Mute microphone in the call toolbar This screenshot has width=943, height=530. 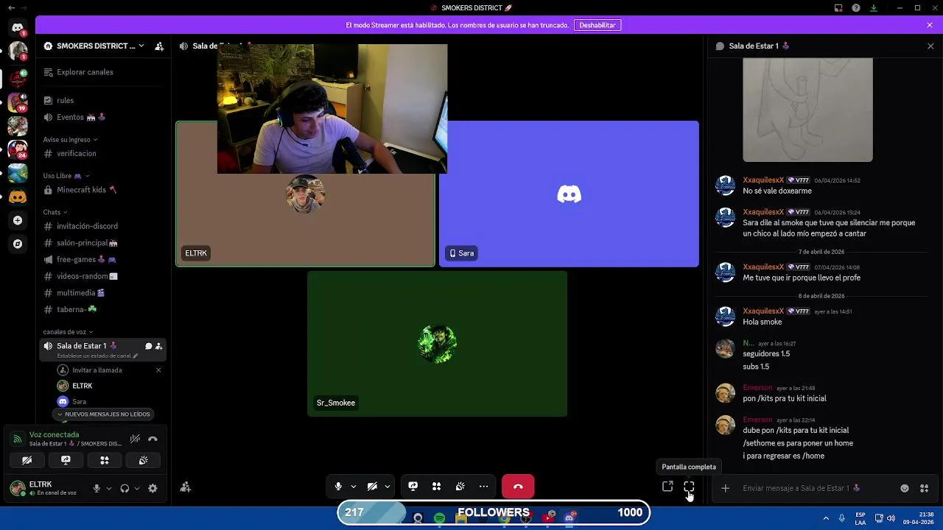338,487
